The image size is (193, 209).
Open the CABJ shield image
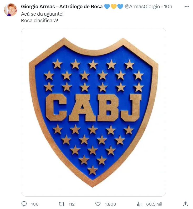point(94,112)
